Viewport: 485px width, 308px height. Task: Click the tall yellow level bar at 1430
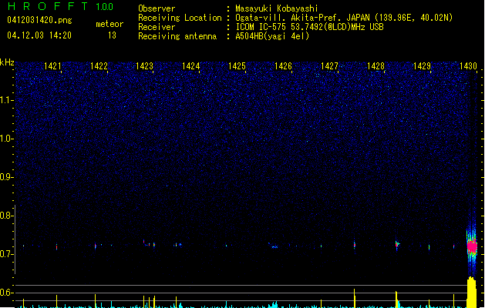471,293
